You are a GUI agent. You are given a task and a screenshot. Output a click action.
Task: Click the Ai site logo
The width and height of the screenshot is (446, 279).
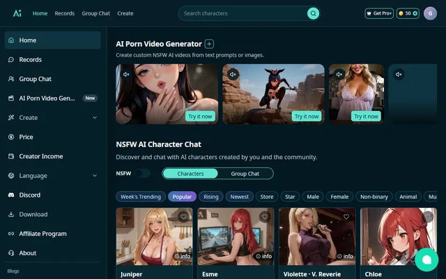click(x=17, y=13)
